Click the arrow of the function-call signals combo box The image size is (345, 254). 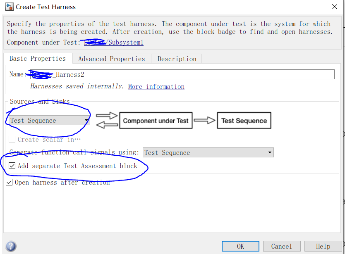(270, 152)
